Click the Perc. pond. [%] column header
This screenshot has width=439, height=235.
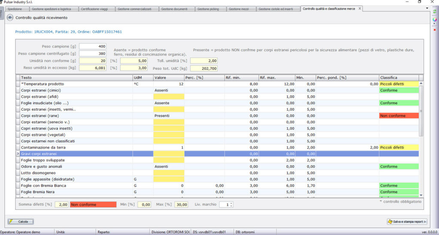[347, 78]
